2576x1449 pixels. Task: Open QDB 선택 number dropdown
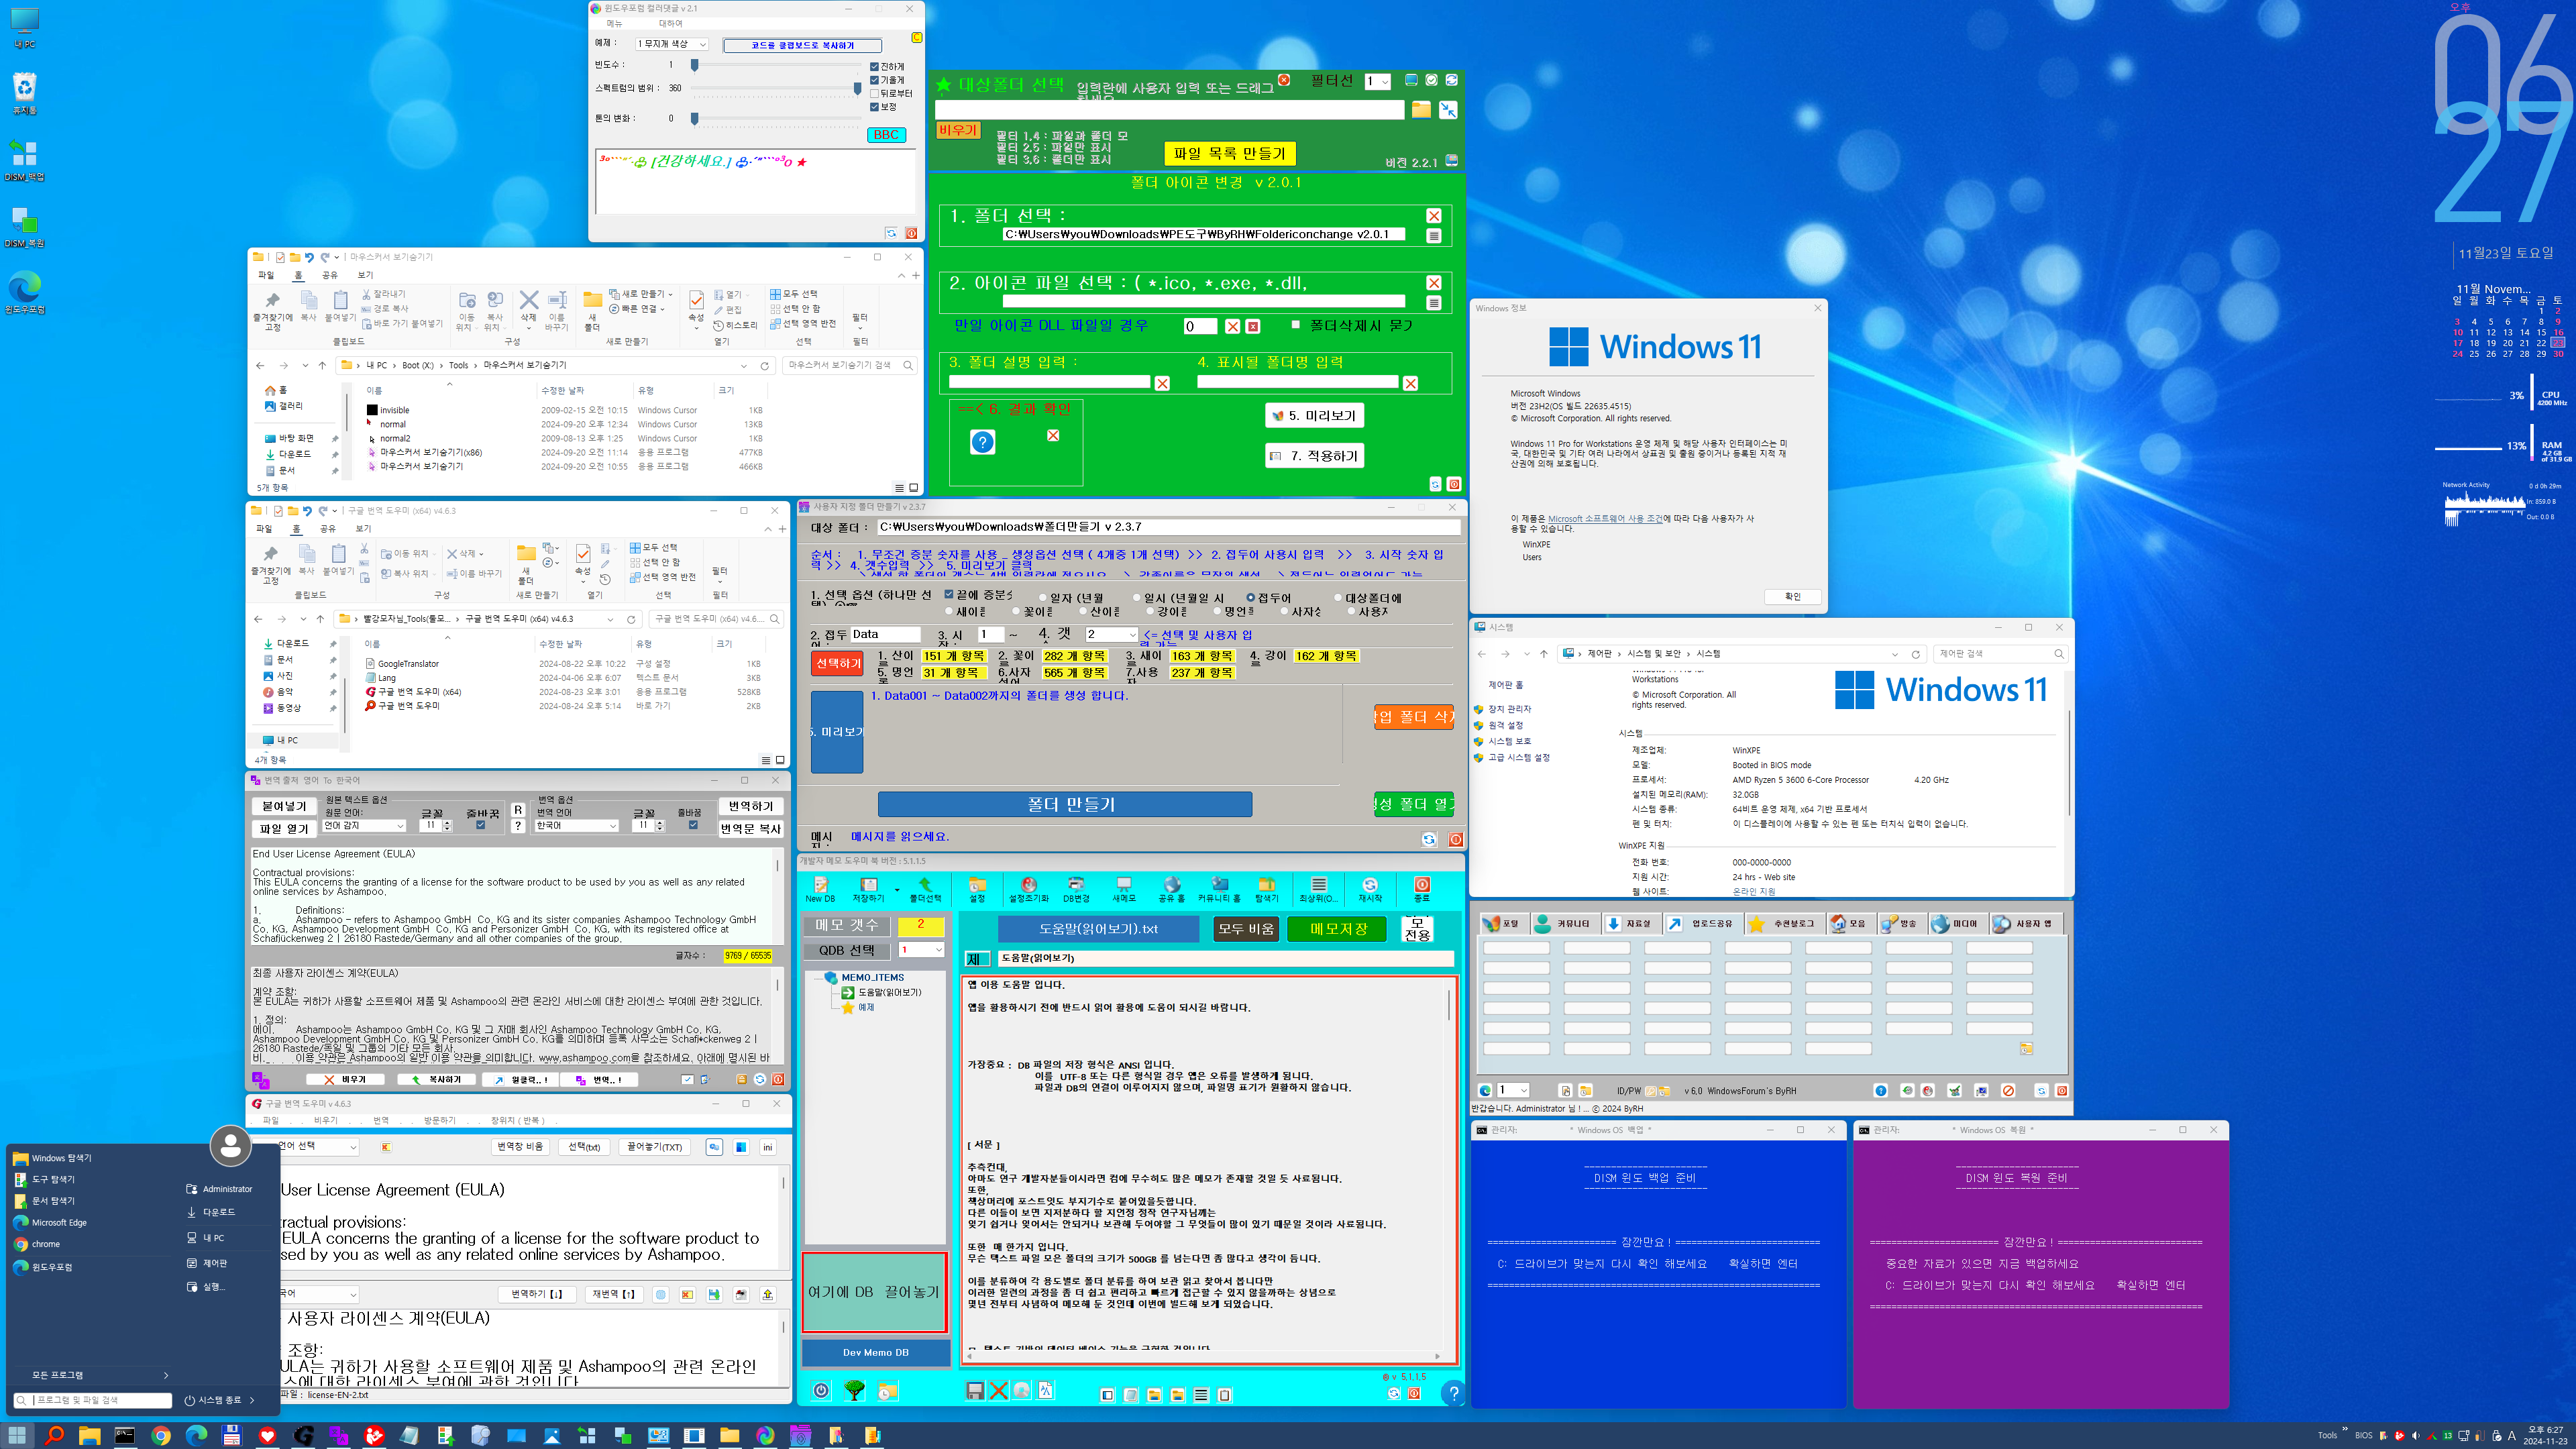point(921,949)
